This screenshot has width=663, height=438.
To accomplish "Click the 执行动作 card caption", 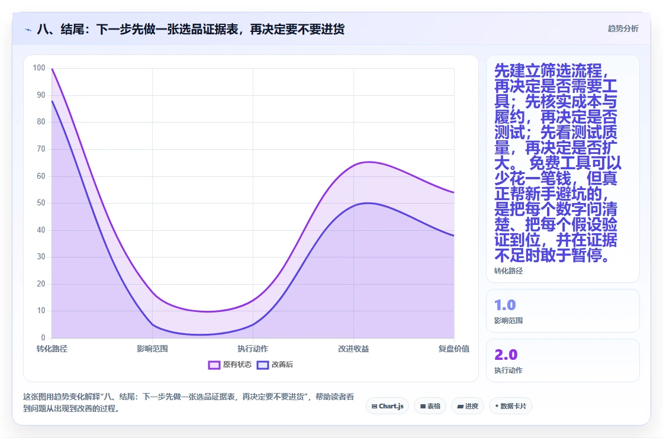I will tap(508, 371).
